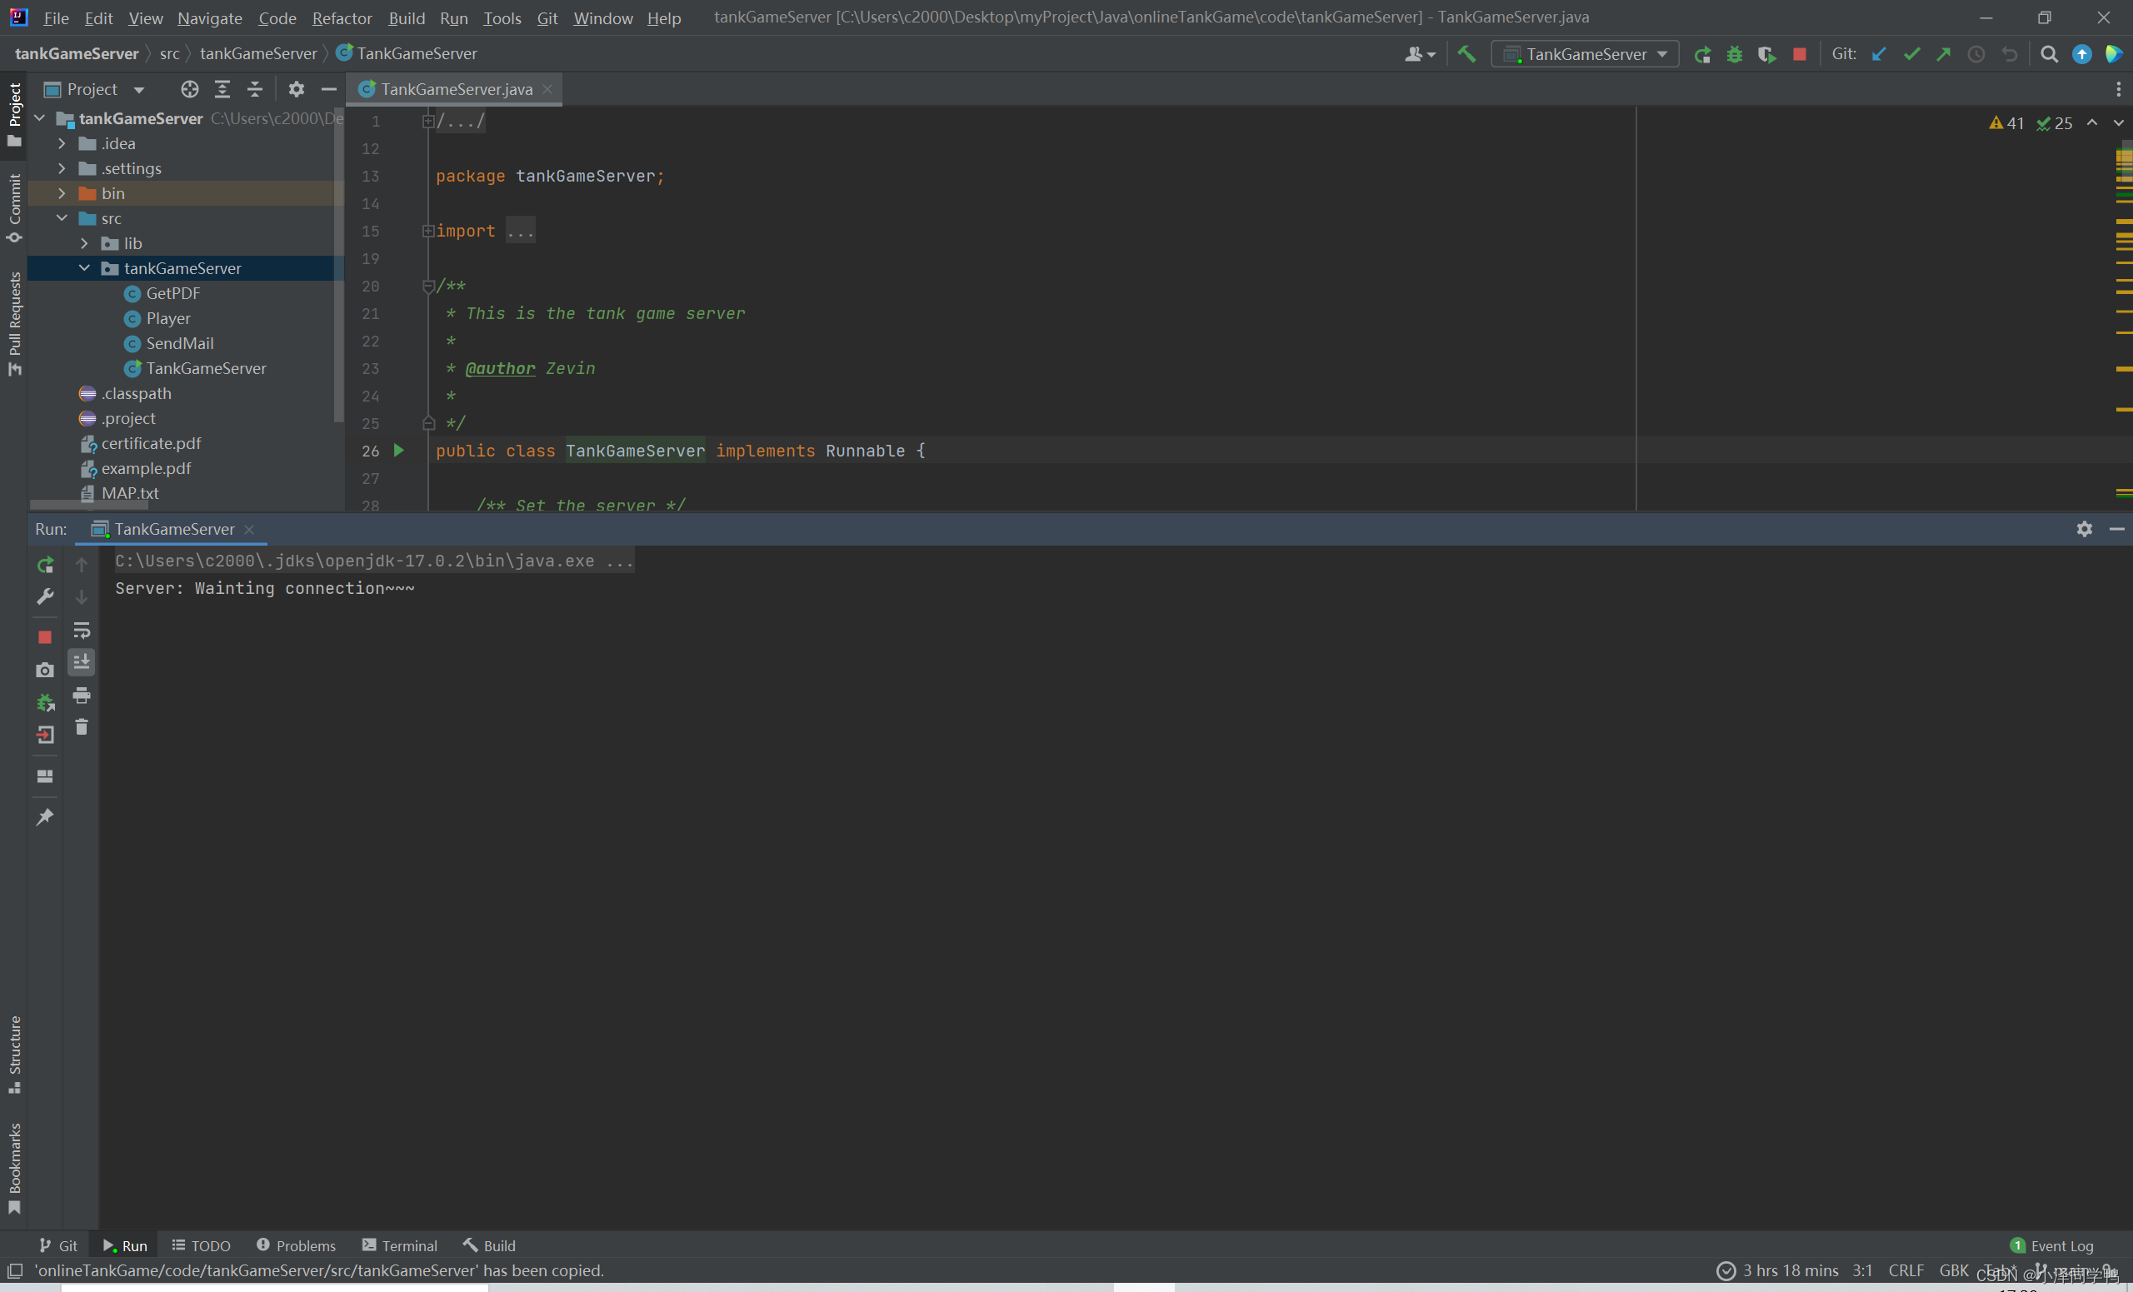
Task: Rerun TankGameServer in Run panel
Action: coord(45,565)
